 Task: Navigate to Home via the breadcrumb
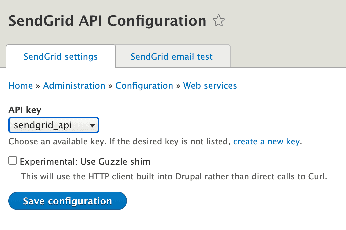20,86
